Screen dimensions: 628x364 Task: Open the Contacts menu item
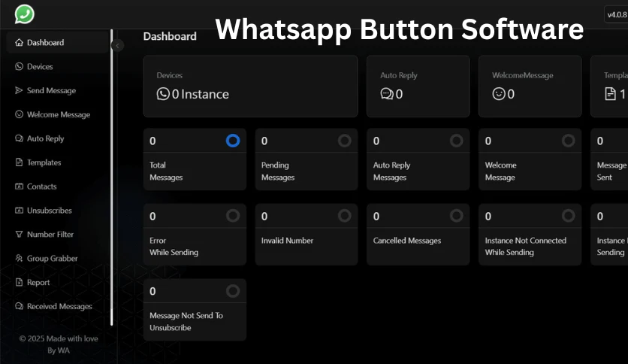point(41,187)
